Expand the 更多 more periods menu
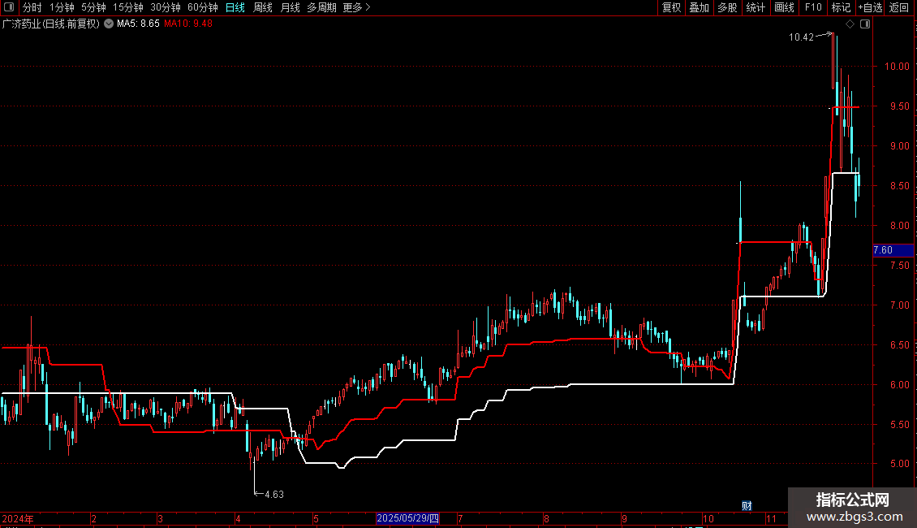Screen dimensions: 917x528 pos(356,7)
